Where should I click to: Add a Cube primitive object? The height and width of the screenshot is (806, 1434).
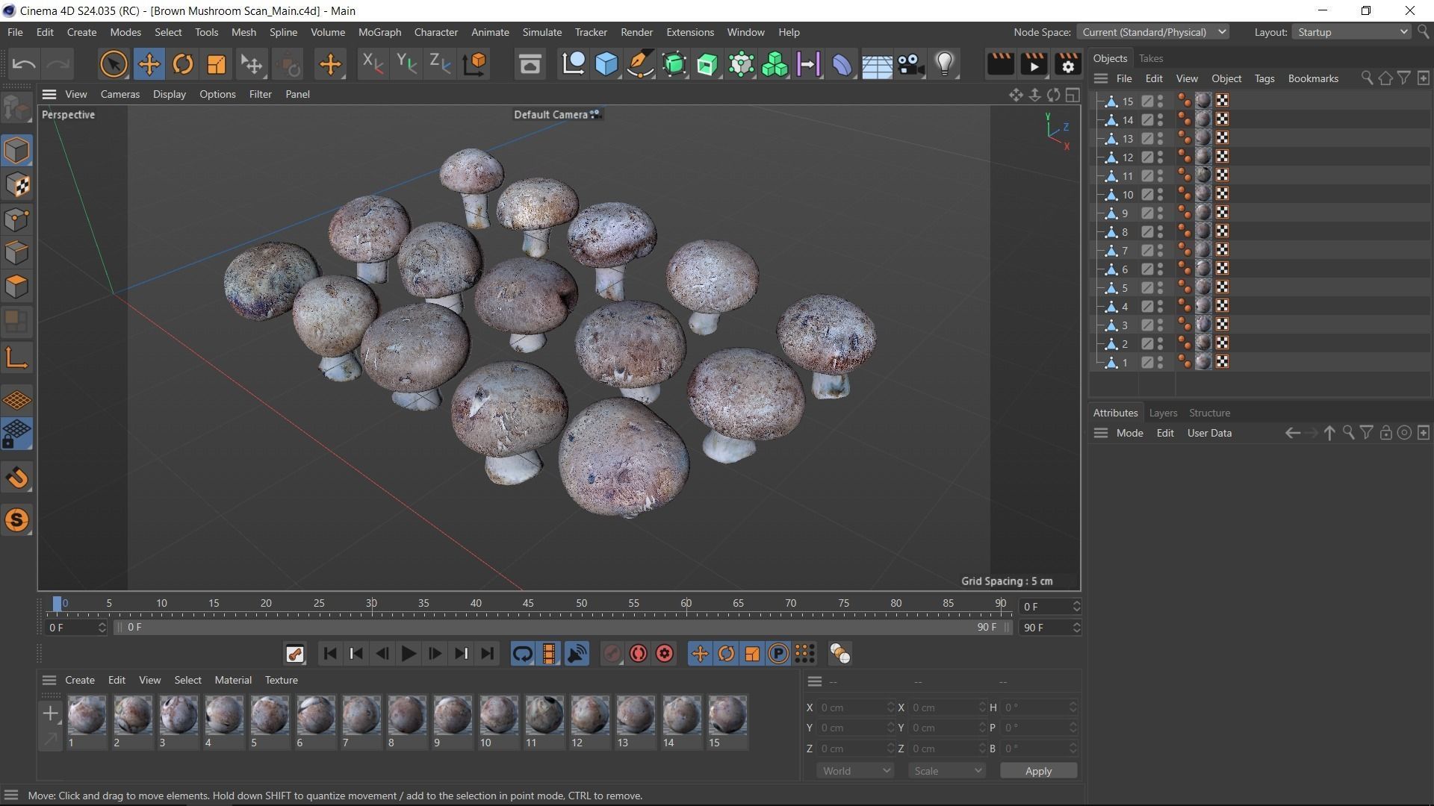click(x=606, y=64)
